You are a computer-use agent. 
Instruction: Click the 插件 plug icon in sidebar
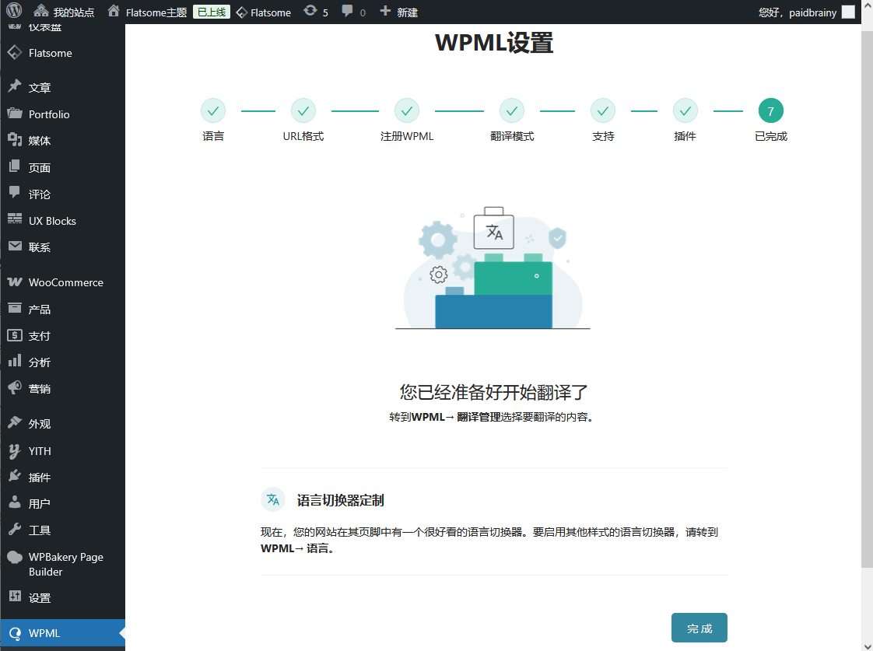tap(15, 476)
